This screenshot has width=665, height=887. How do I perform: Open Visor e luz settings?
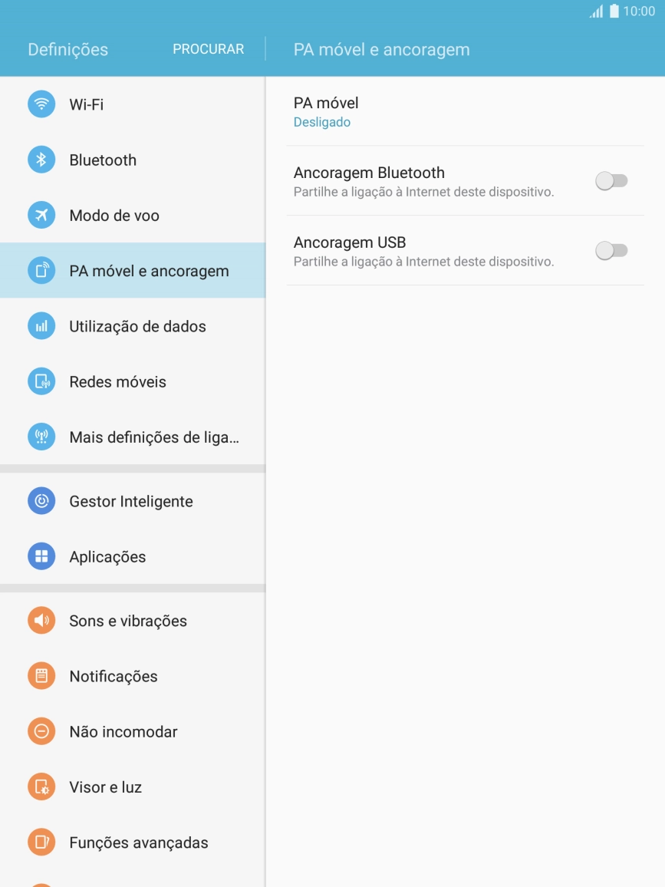[x=133, y=787]
